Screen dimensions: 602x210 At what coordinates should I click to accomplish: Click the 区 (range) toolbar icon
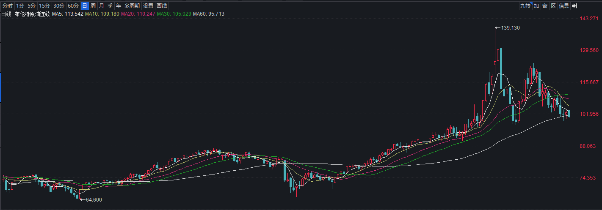tap(553, 5)
